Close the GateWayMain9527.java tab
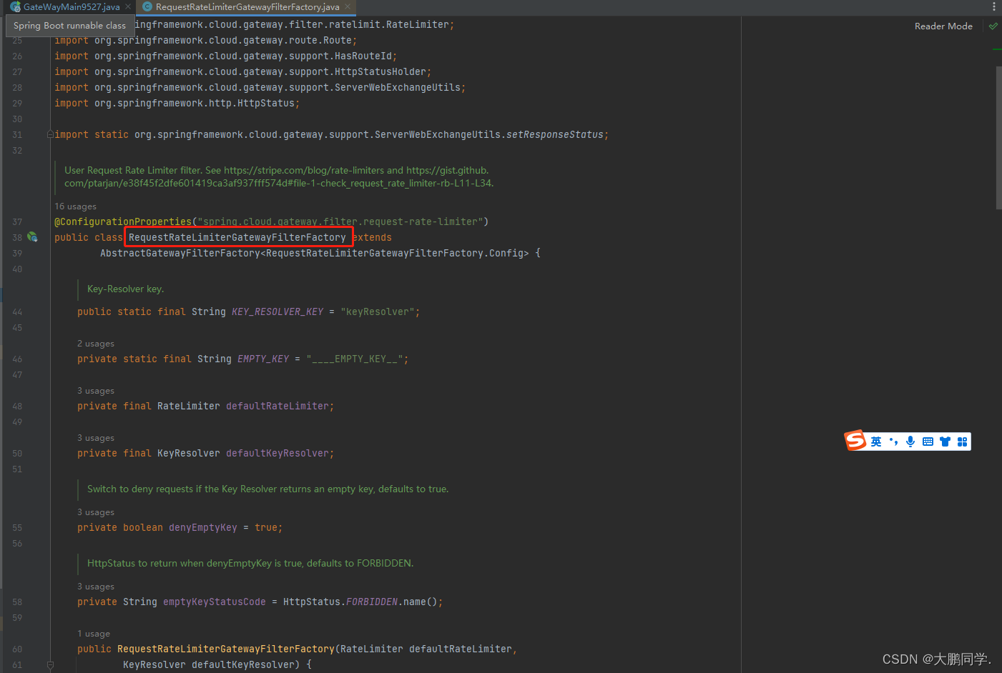The width and height of the screenshot is (1002, 673). tap(128, 6)
